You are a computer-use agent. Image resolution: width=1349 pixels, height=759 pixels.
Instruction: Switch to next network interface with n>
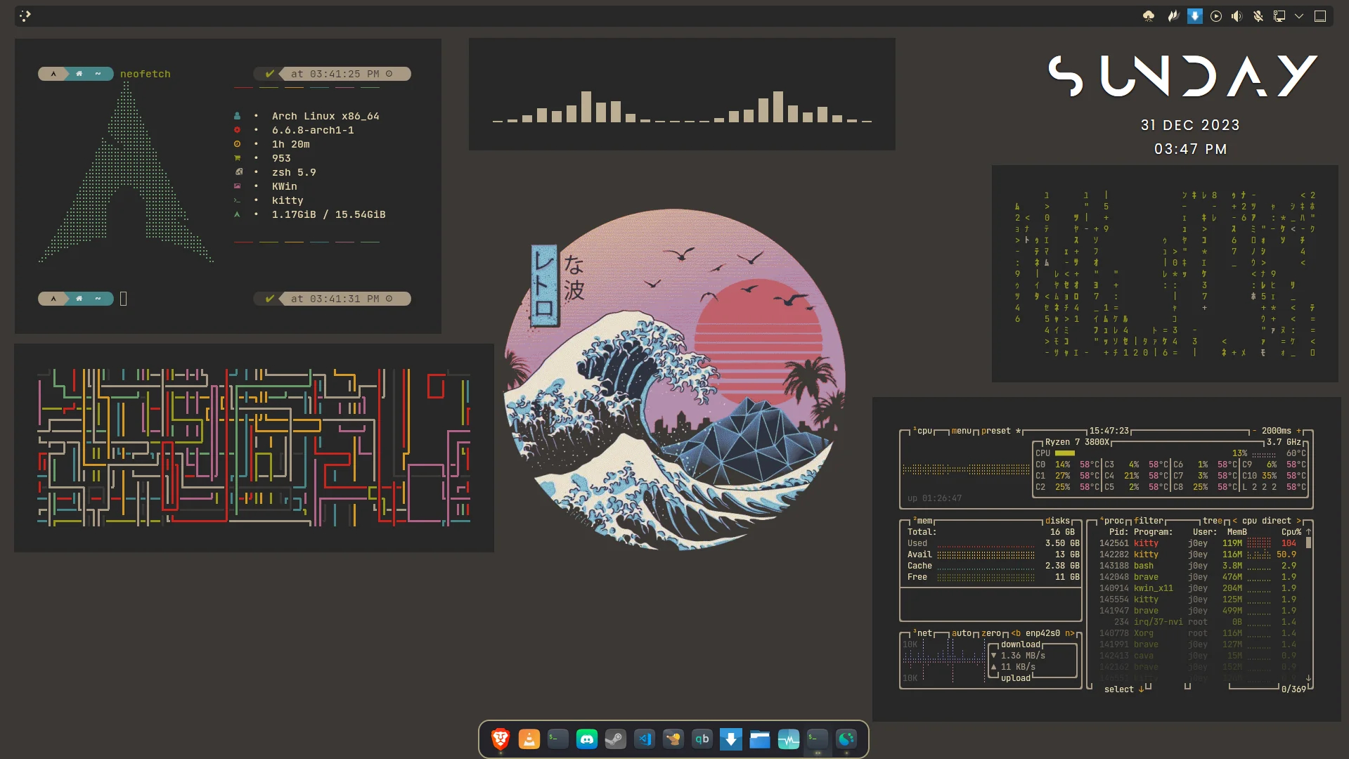point(1070,633)
